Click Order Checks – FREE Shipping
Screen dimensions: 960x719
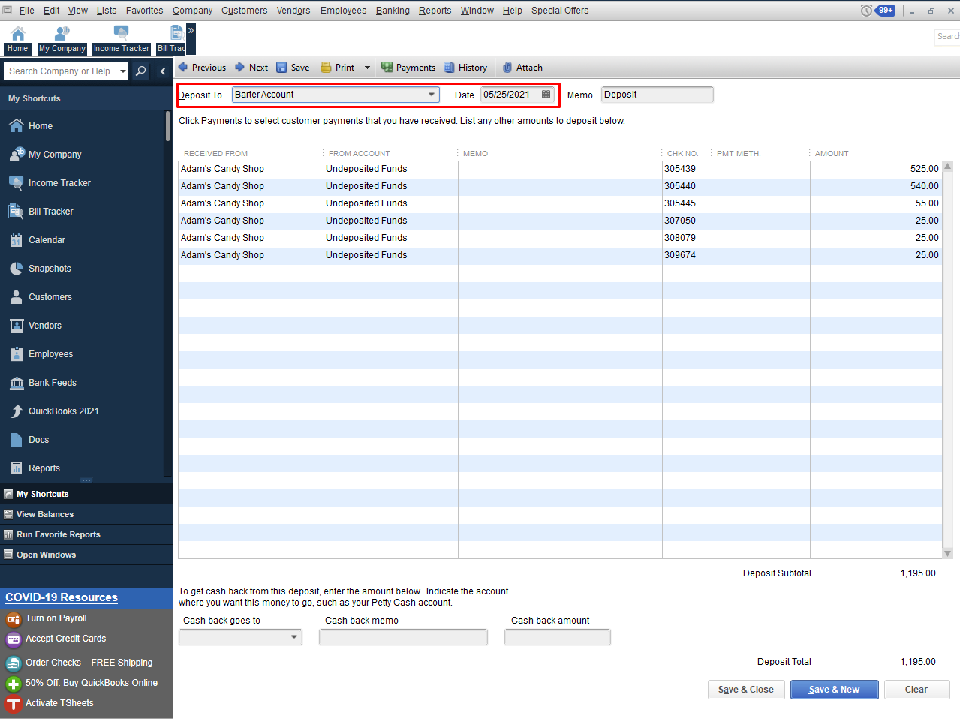[x=89, y=663]
